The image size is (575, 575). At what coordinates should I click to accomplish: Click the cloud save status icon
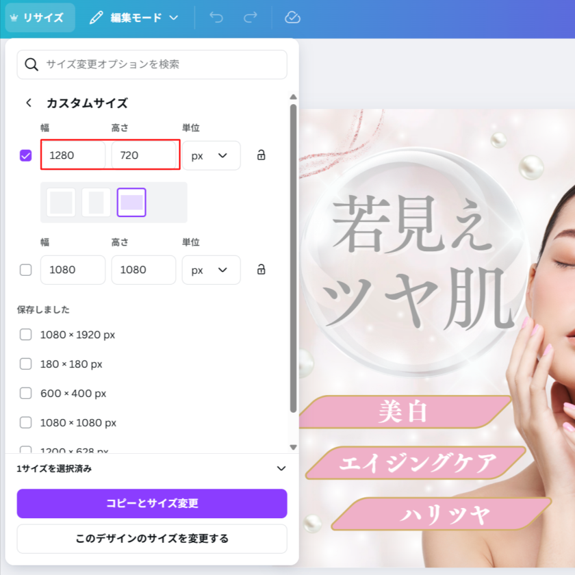point(293,18)
